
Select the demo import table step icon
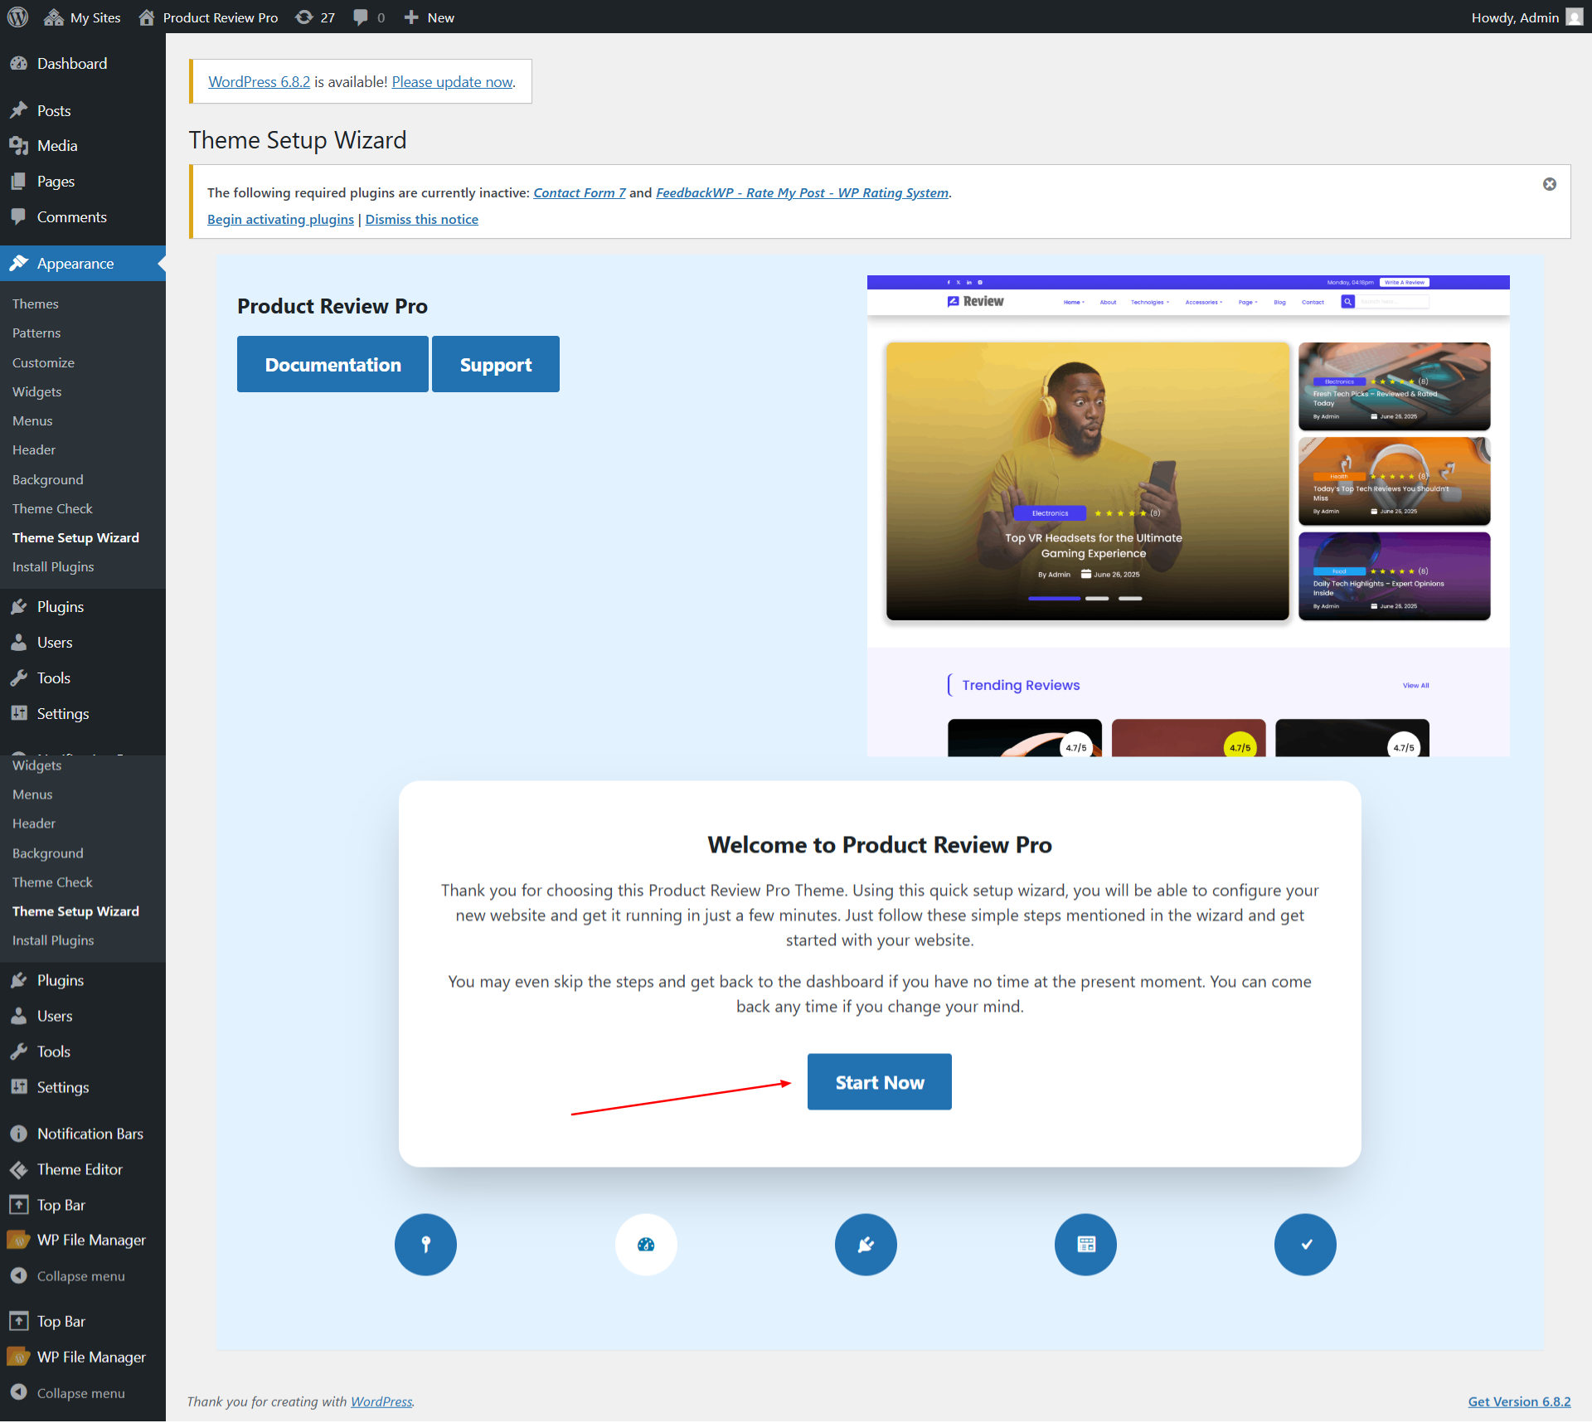point(1085,1245)
